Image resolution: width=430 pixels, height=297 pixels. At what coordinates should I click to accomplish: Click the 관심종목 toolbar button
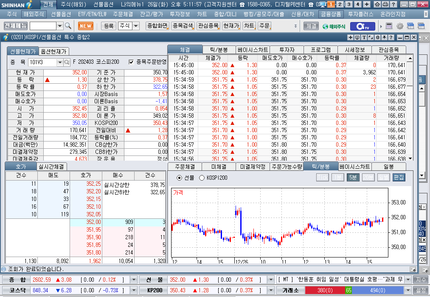208,26
